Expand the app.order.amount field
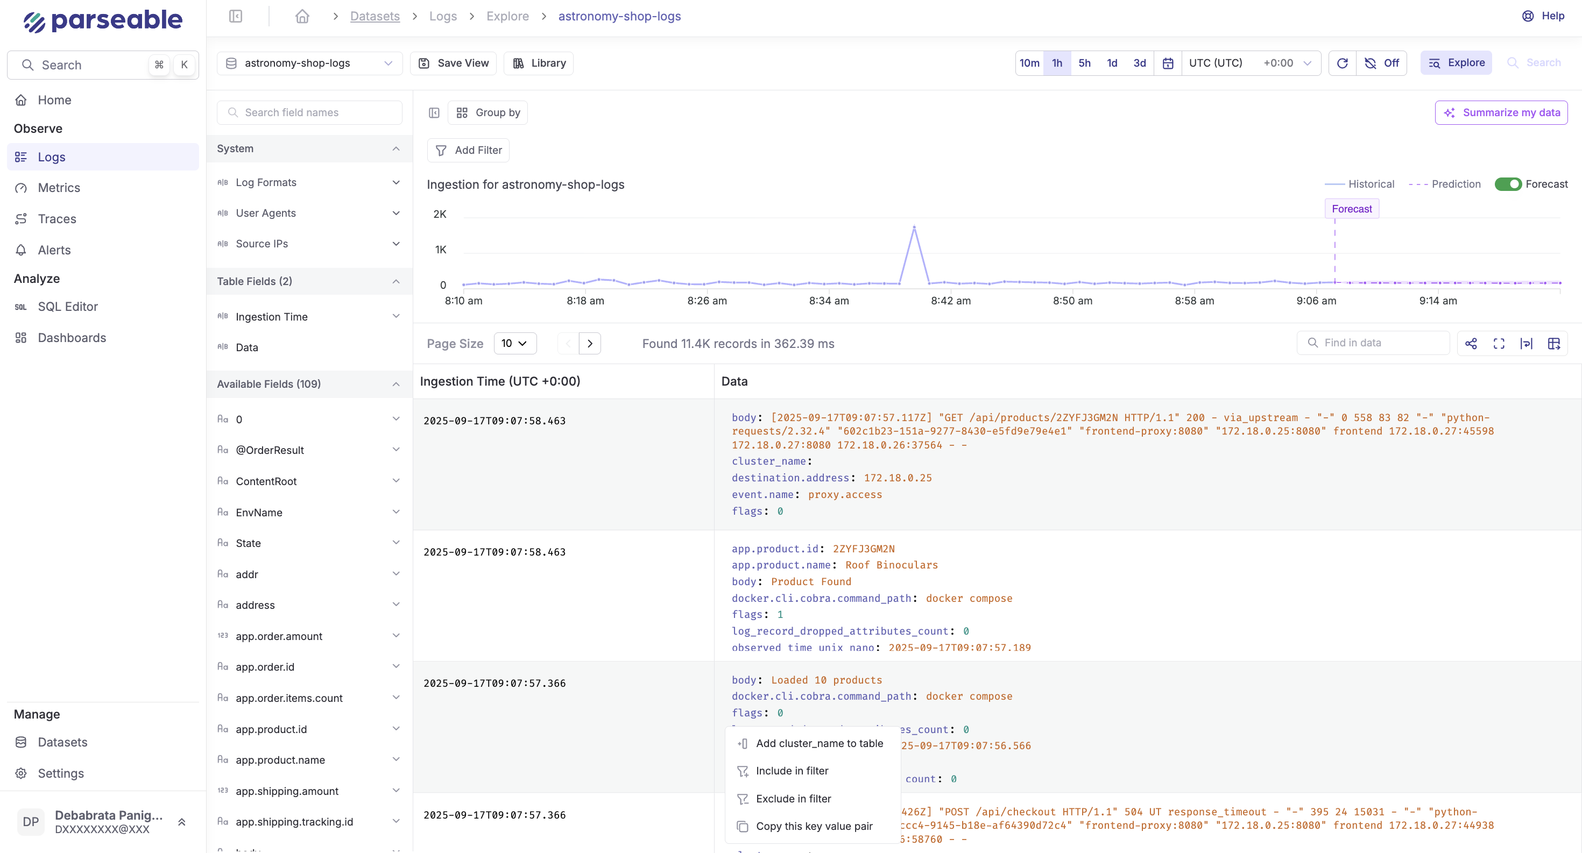This screenshot has width=1582, height=853. pos(396,636)
